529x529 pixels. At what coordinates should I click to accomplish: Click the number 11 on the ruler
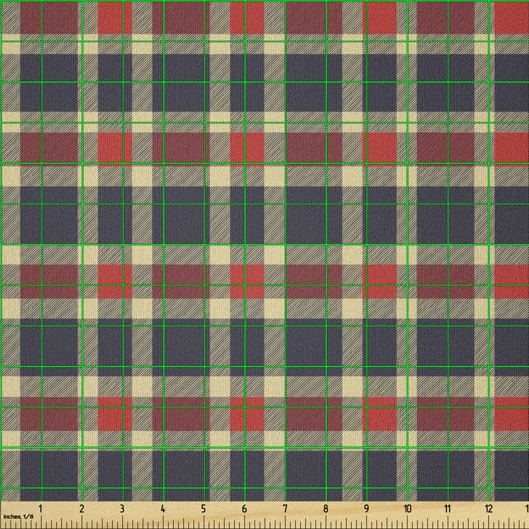(448, 509)
